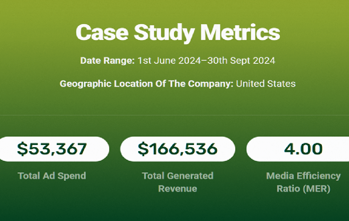Click the Media Efficiency caption line

(x=303, y=176)
